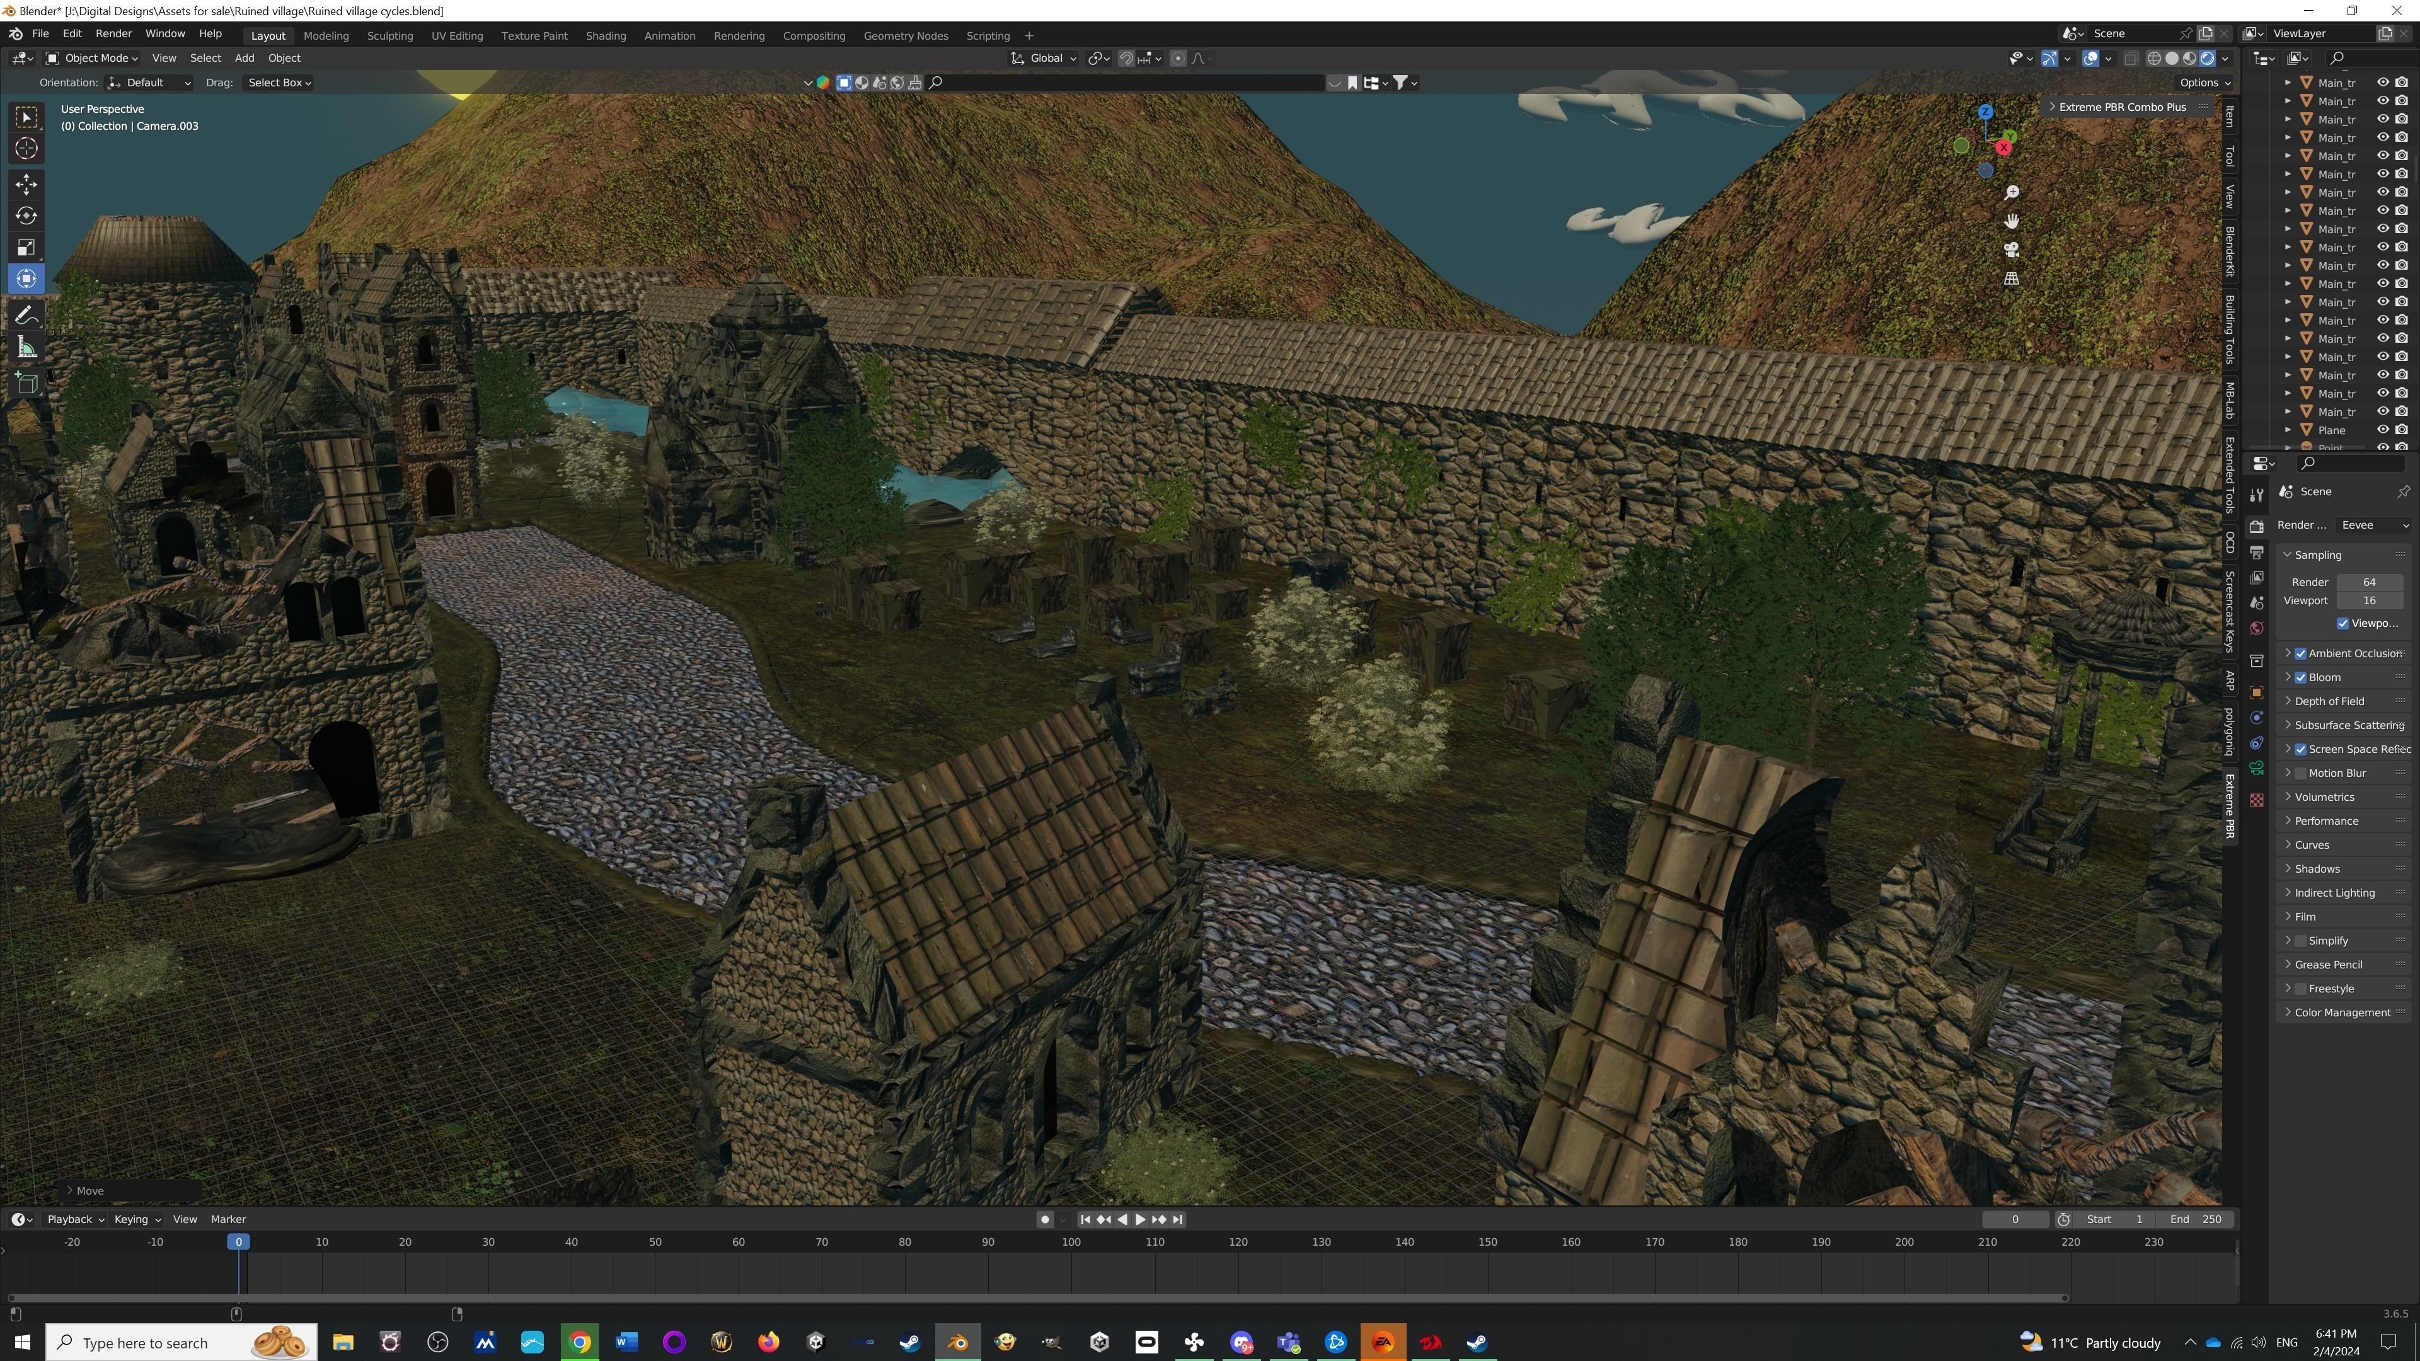Enable the Freestyle checkbox

[x=2301, y=989]
